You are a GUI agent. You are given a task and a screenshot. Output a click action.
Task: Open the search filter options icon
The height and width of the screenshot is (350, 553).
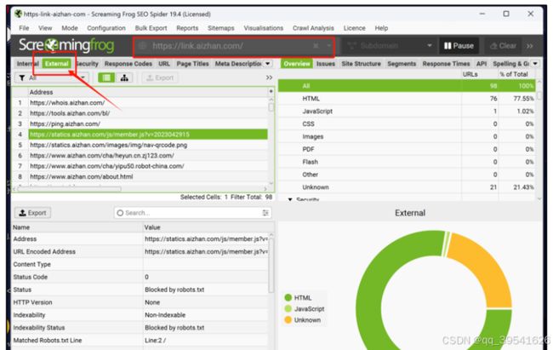point(265,213)
